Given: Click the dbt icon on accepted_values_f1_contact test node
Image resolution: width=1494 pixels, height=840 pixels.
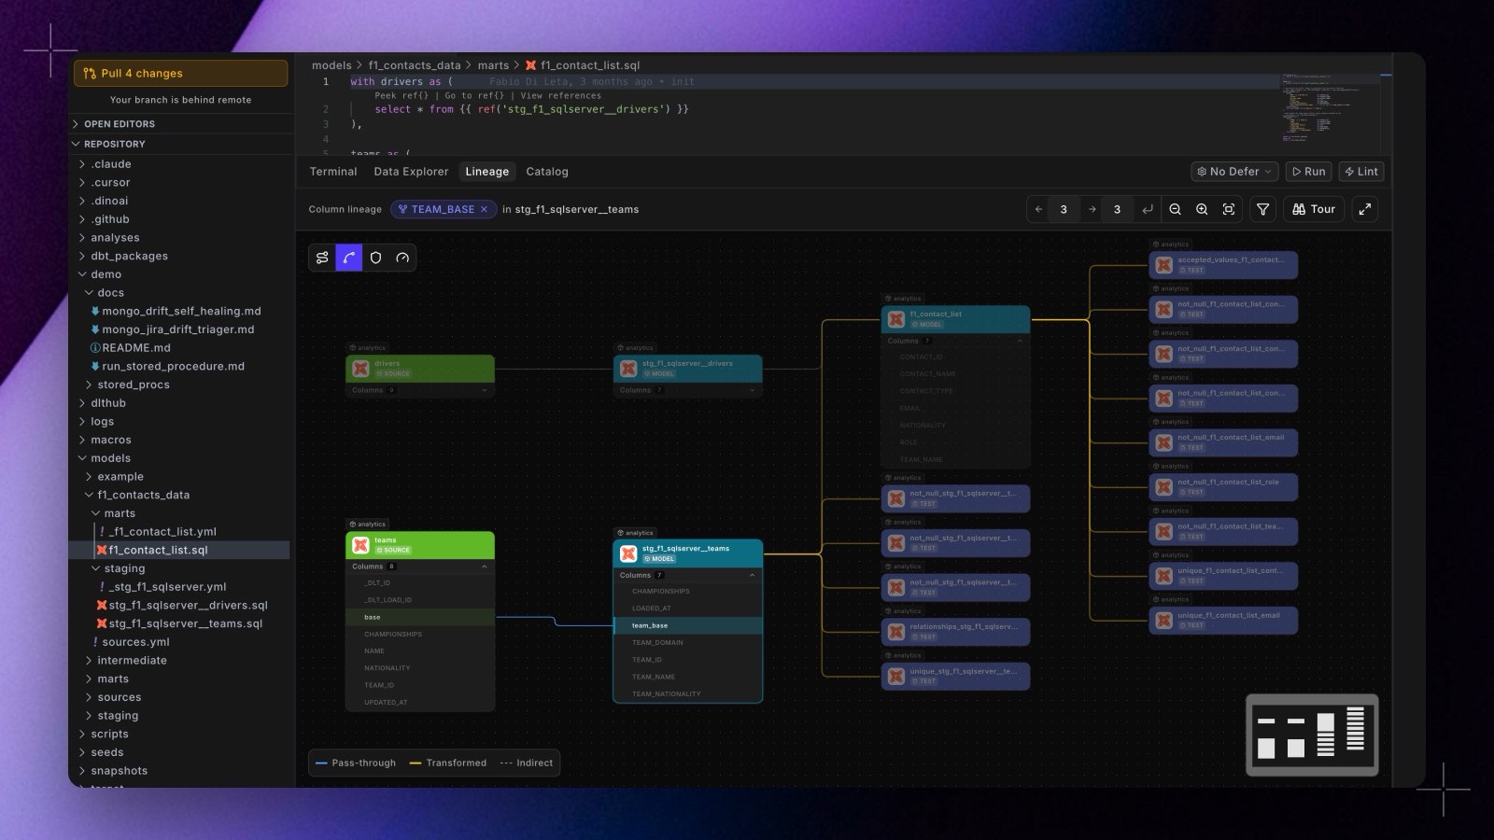Looking at the screenshot, I should (x=1163, y=265).
